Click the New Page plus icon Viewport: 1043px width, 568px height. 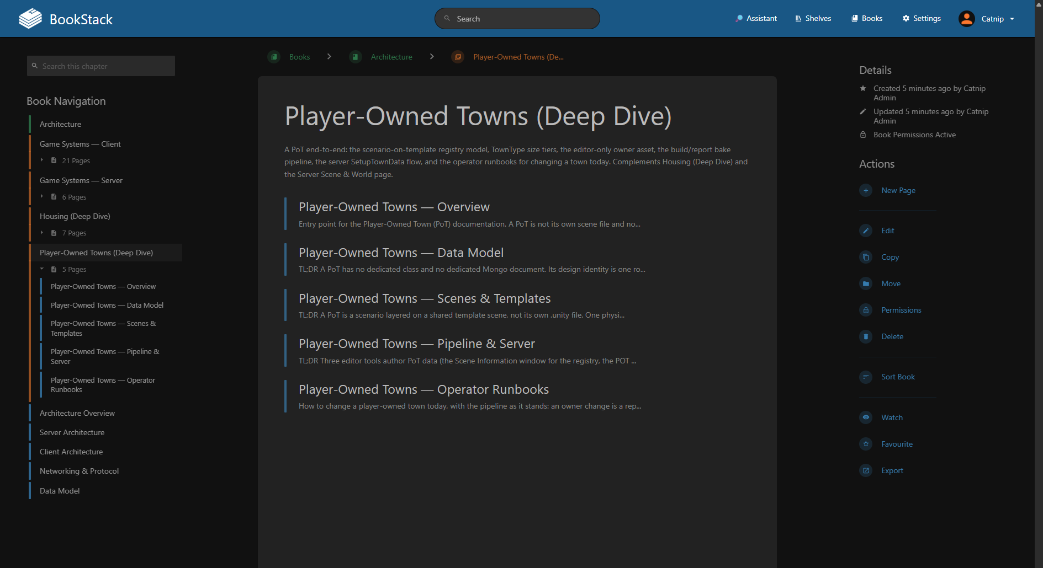pyautogui.click(x=866, y=190)
